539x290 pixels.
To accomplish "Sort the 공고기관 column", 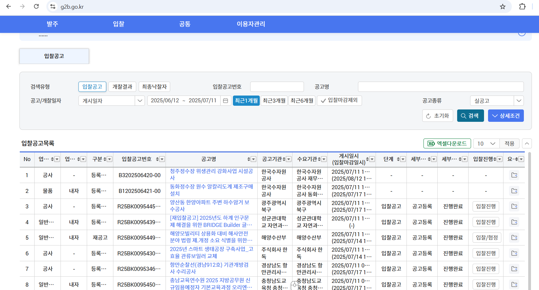I will [x=284, y=159].
